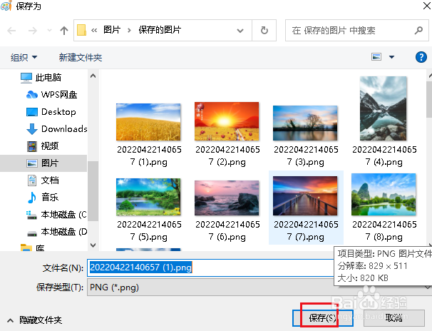Select 图片 in the sidebar
The image size is (432, 331).
click(43, 163)
